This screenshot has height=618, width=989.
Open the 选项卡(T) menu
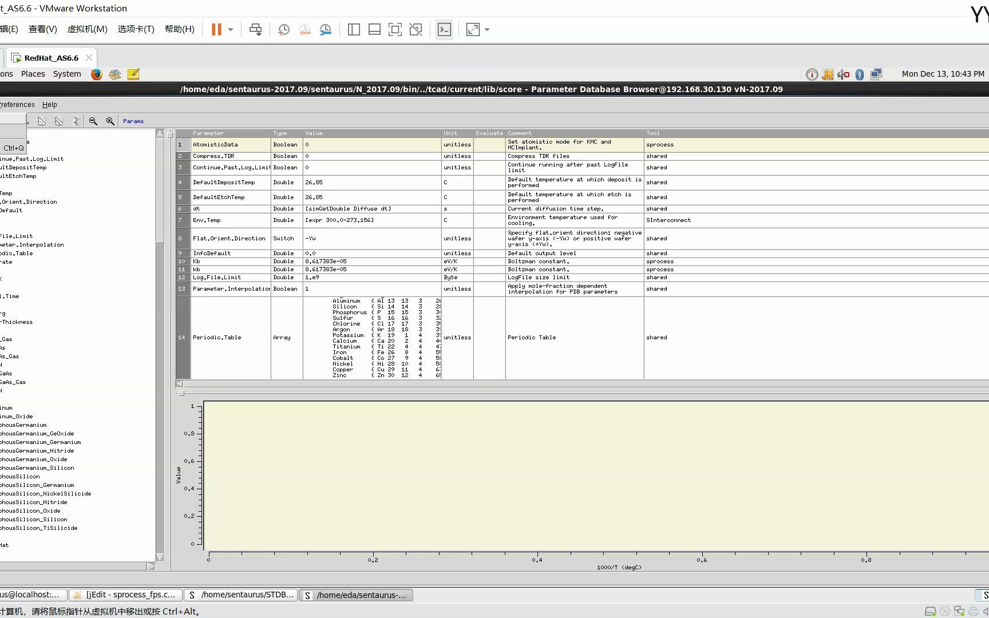(x=136, y=29)
